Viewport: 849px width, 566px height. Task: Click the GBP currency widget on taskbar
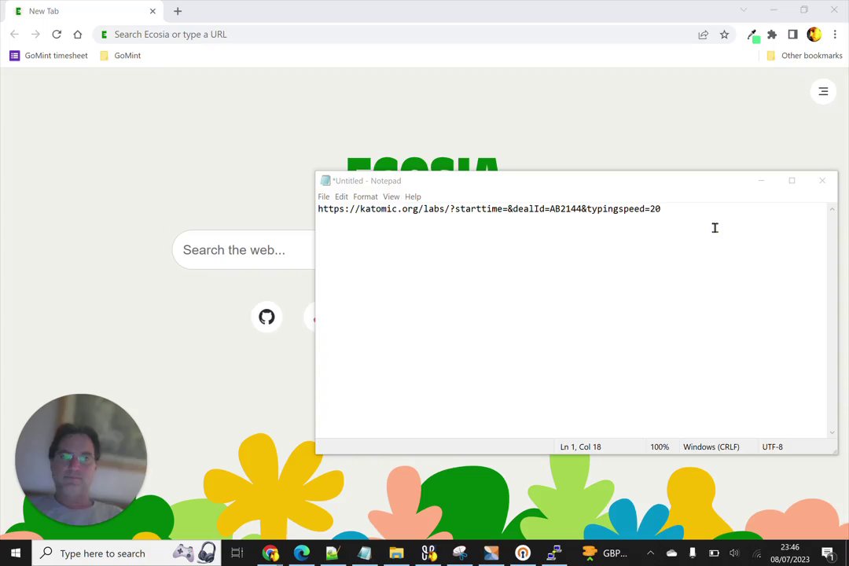click(x=605, y=553)
